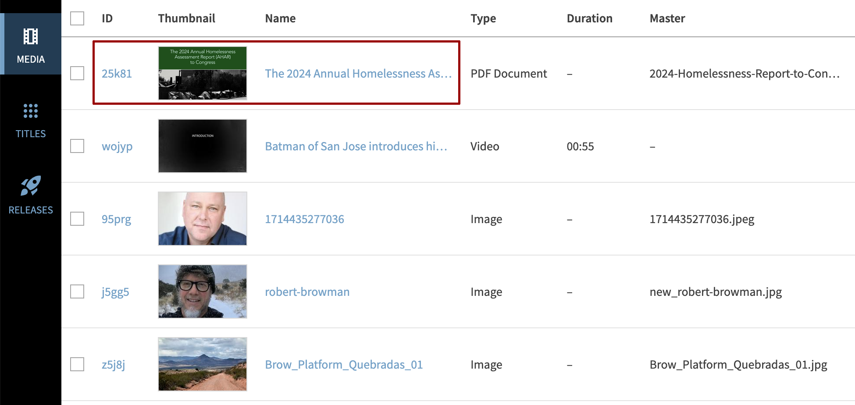Check the robert-browman row checkbox

[77, 291]
